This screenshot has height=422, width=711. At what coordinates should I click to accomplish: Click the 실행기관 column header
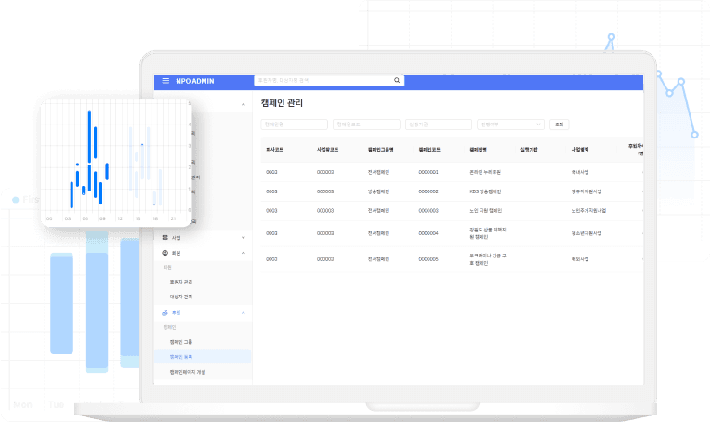(x=529, y=149)
